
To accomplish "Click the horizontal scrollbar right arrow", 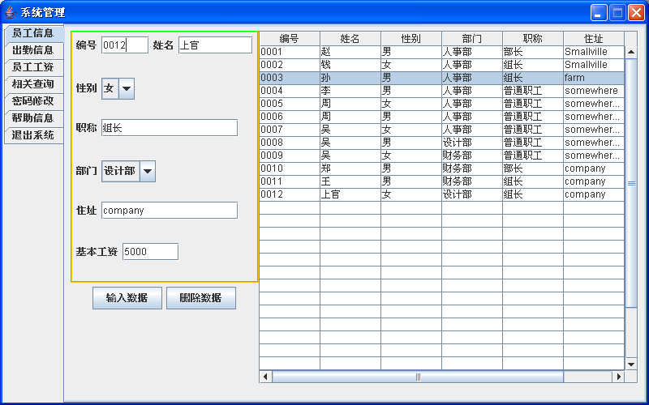I will [619, 377].
